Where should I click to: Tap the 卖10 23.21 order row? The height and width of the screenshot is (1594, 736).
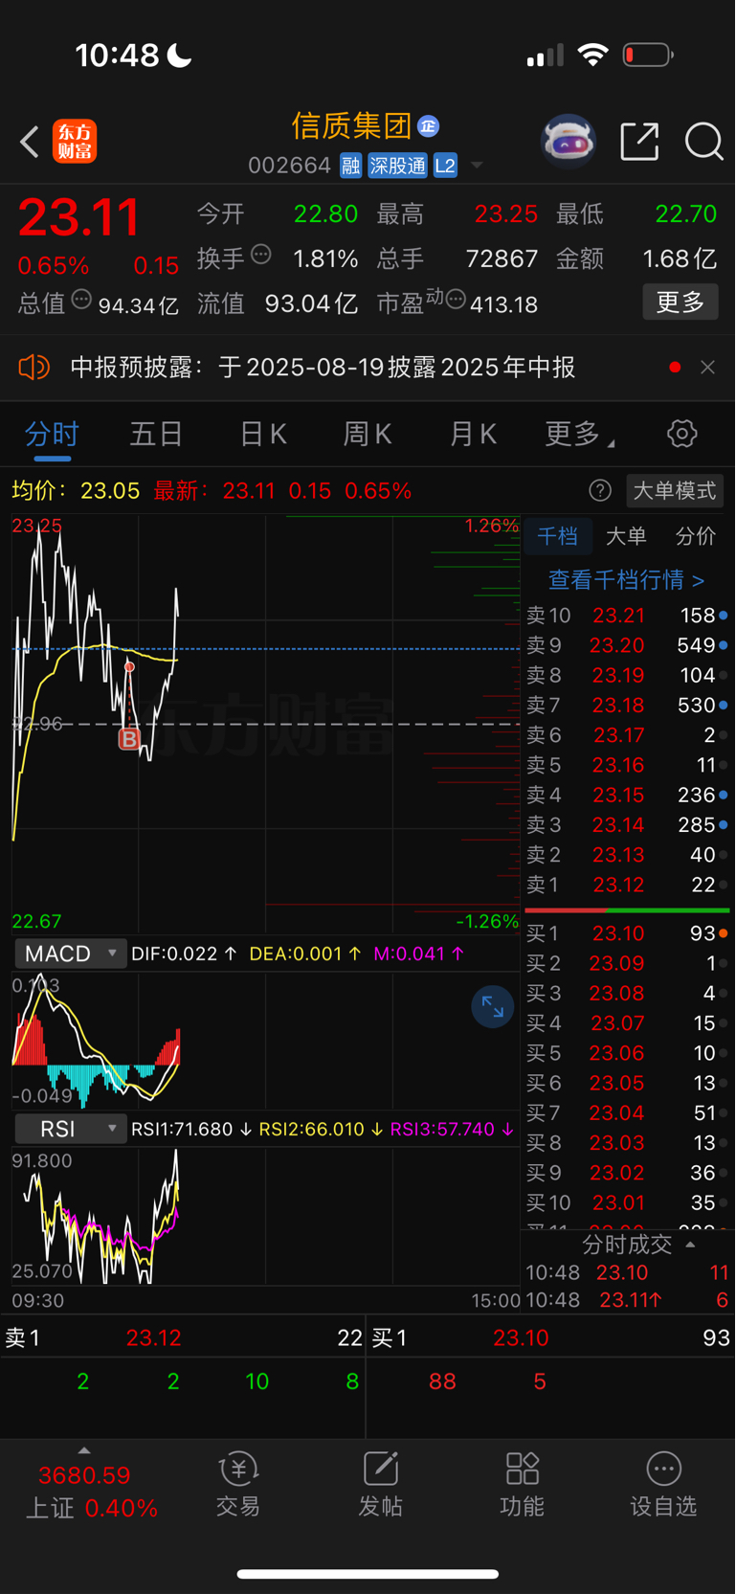[x=627, y=616]
